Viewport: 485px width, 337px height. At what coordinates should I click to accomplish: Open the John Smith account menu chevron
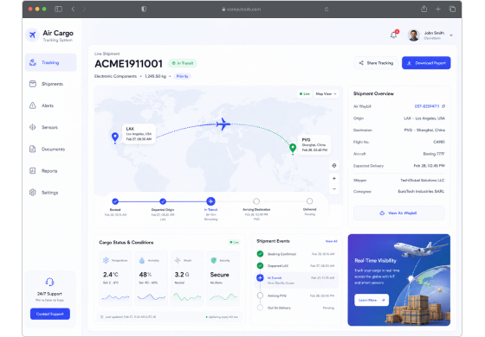click(451, 35)
